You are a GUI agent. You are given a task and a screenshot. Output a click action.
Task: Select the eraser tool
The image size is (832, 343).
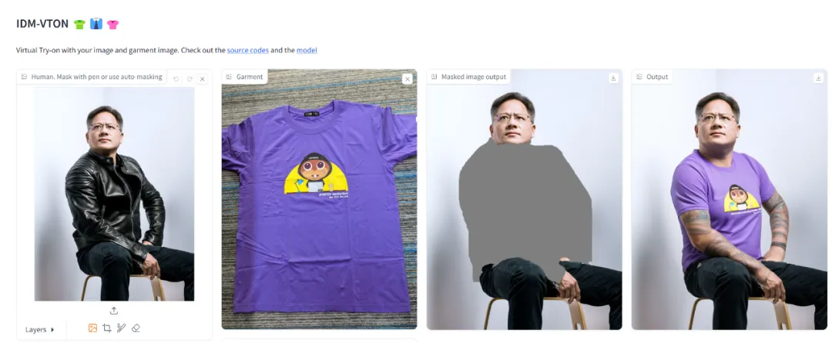pyautogui.click(x=136, y=328)
